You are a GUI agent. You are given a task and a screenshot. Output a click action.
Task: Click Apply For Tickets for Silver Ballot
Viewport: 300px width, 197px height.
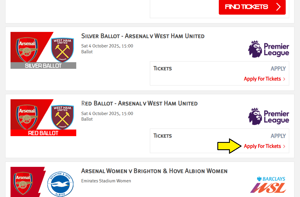pyautogui.click(x=262, y=79)
